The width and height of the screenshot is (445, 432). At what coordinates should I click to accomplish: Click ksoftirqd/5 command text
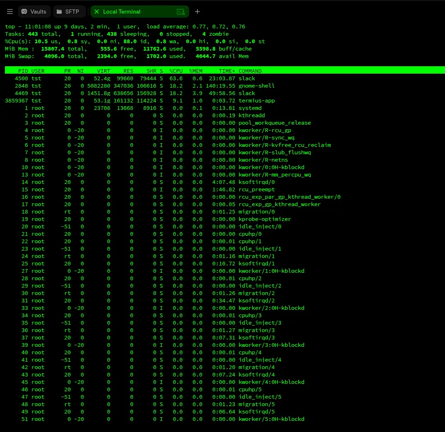coord(257,411)
